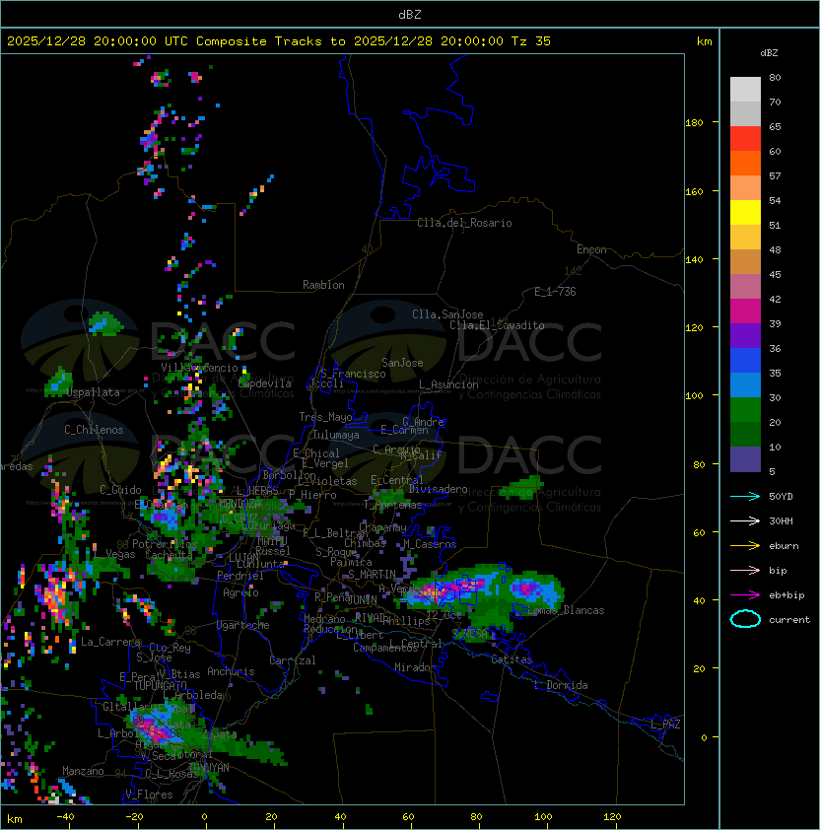Click the Carrizal label
Image resolution: width=820 pixels, height=830 pixels.
tap(293, 660)
